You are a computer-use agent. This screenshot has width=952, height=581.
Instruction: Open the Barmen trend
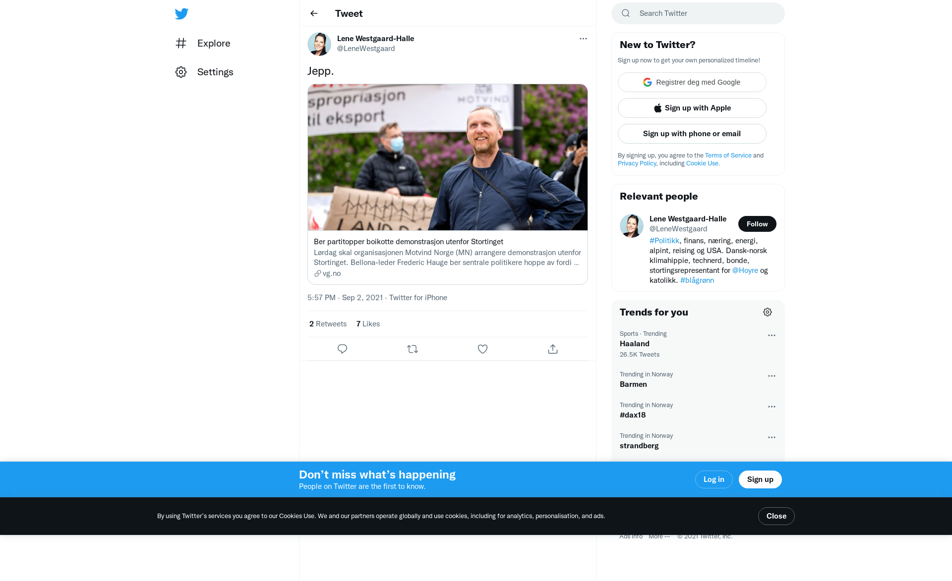pos(698,379)
